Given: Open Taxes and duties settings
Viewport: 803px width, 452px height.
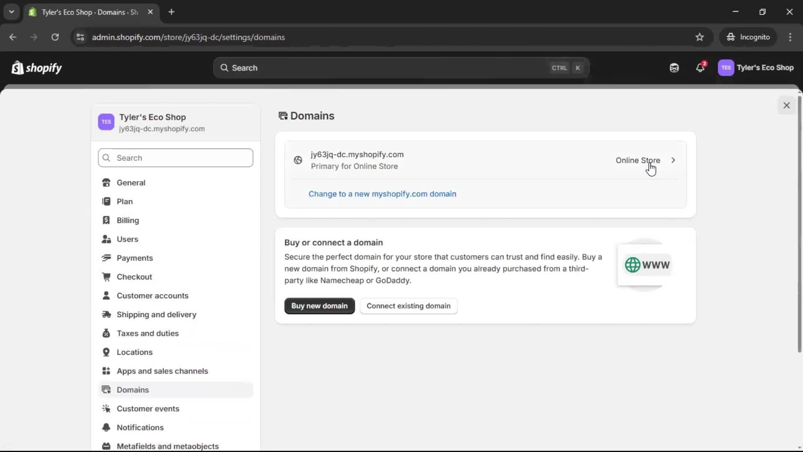Looking at the screenshot, I should point(148,333).
